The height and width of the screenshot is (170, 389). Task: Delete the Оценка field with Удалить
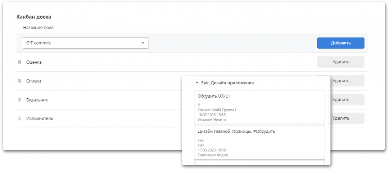(x=340, y=62)
